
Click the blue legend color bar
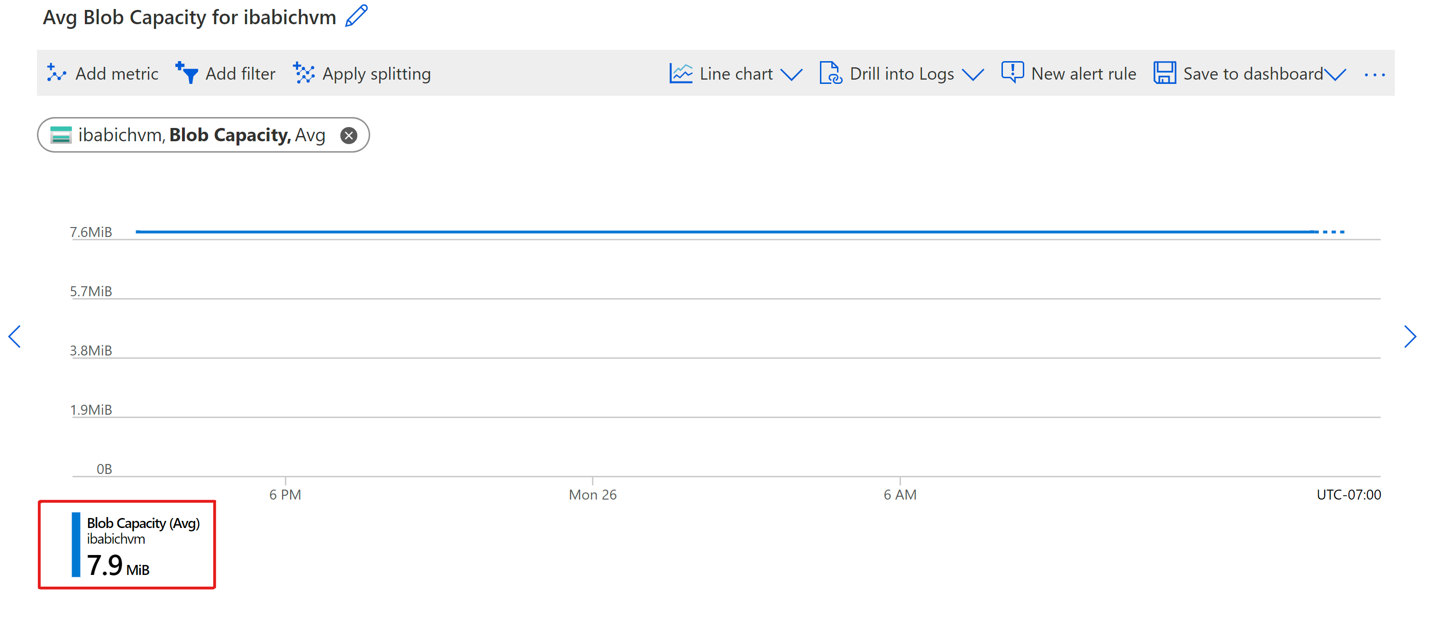(x=76, y=545)
